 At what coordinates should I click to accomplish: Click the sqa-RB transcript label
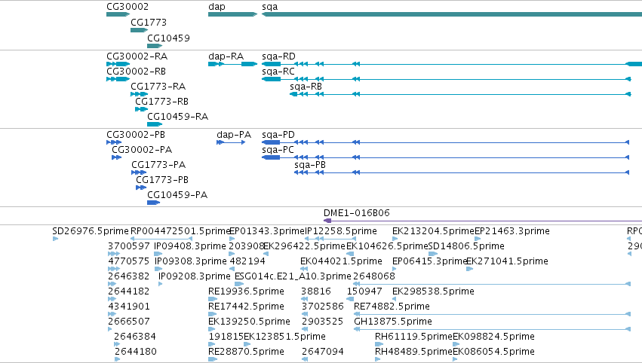tap(306, 87)
